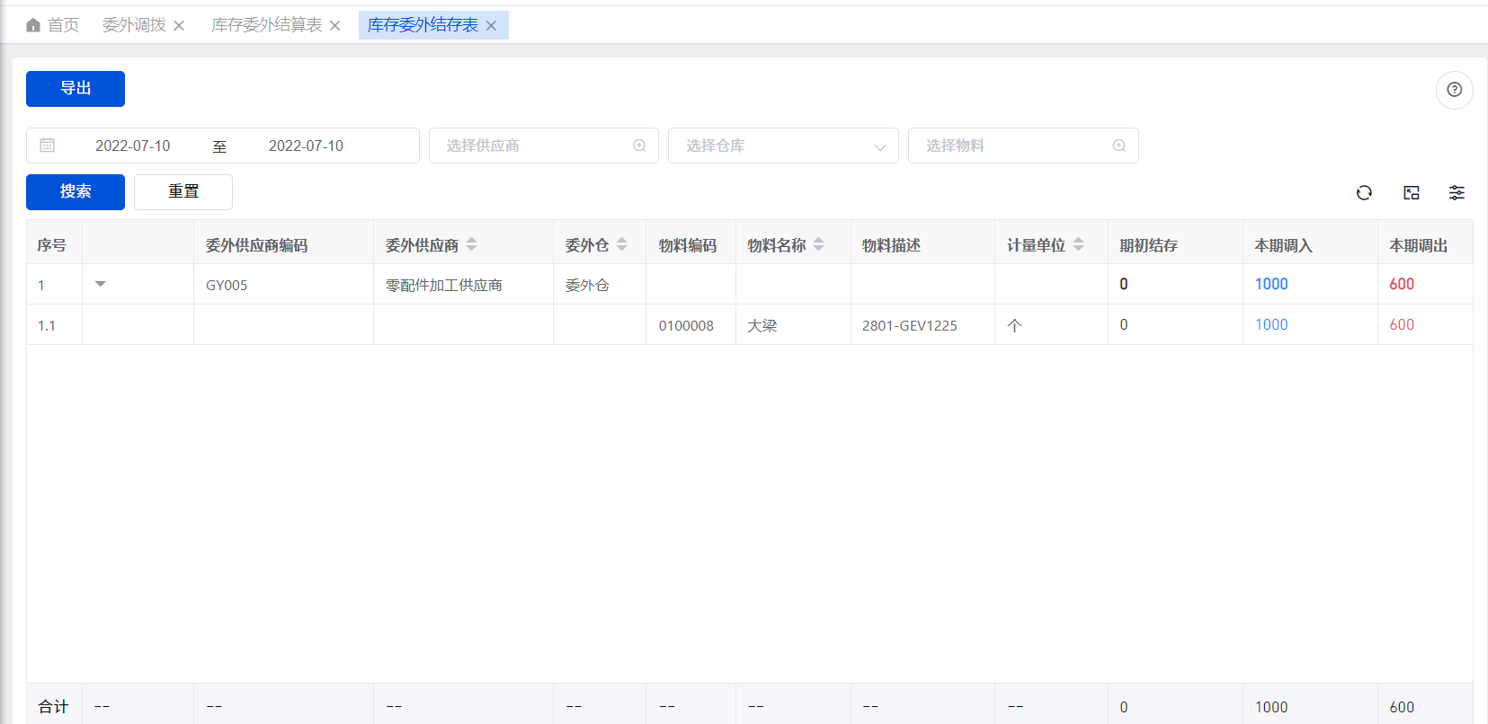Click the 搜索 button
Screen dimensions: 1488x724
pos(76,192)
